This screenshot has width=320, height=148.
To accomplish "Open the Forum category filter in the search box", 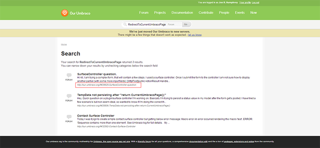I will coord(174,25).
